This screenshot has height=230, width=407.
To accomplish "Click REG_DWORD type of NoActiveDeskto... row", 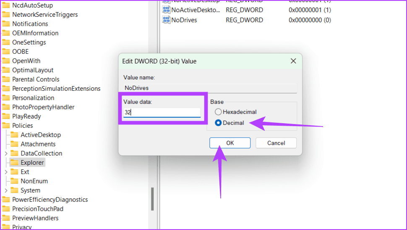I will 244,10.
